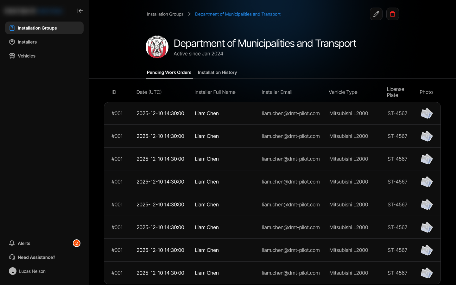
Task: Click the License Plate column header
Action: click(396, 92)
